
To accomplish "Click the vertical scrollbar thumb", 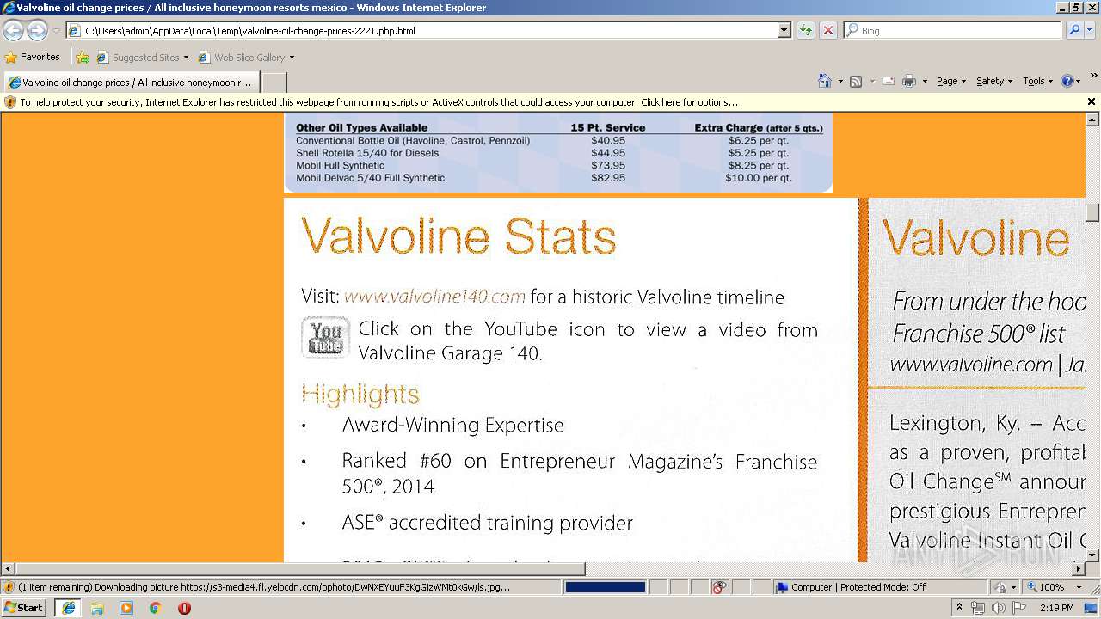I will pyautogui.click(x=1092, y=212).
